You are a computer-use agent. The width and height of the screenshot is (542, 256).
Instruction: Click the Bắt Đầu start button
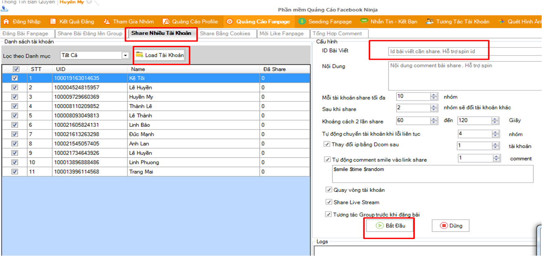coord(390,226)
